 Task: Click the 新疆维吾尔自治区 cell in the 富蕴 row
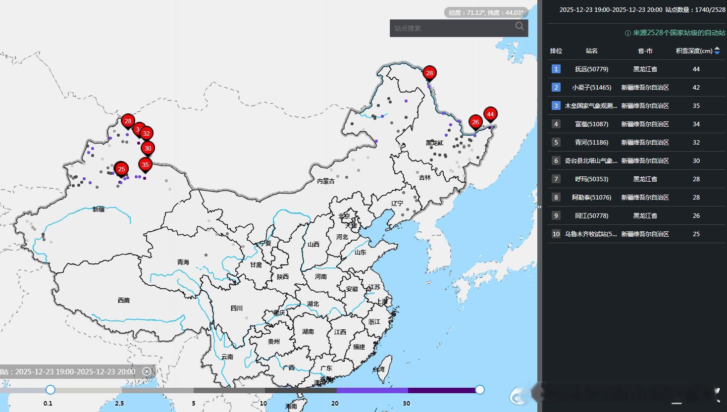[x=645, y=124]
